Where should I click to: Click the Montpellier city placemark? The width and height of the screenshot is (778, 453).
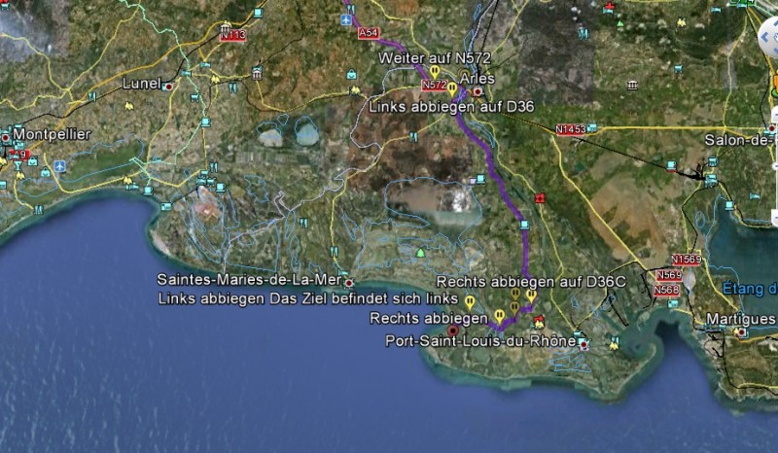click(7, 137)
